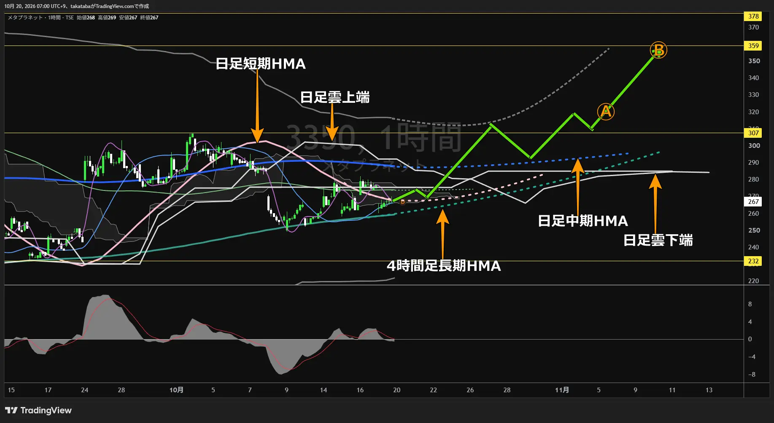Select the 330 price axis value
774x423 pixels.
tap(754, 95)
